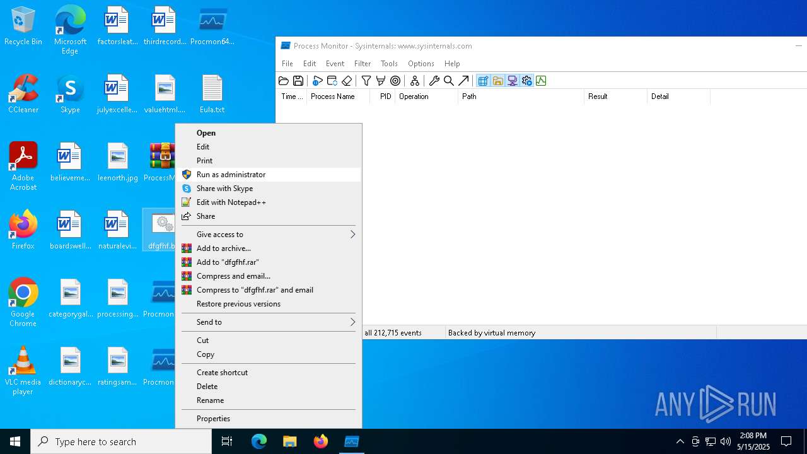Click the Open file icon in Procmon toolbar
Screen dimensions: 807x454
284,81
